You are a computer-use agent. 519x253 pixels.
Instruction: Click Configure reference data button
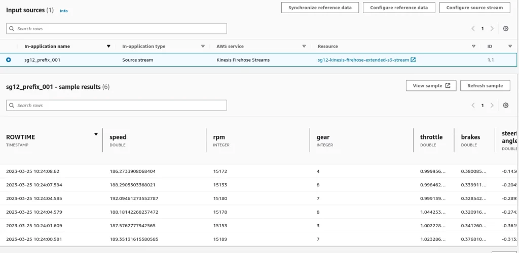[399, 8]
